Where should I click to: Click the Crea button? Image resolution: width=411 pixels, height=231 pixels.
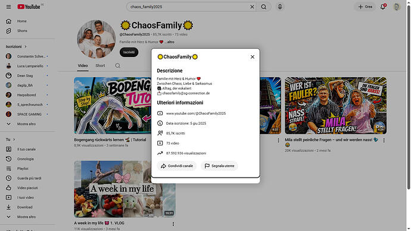coord(365,7)
